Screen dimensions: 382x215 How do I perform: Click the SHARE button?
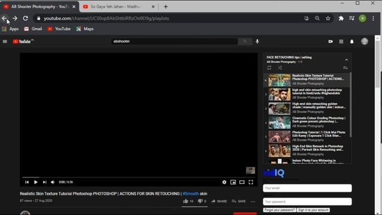point(219,201)
